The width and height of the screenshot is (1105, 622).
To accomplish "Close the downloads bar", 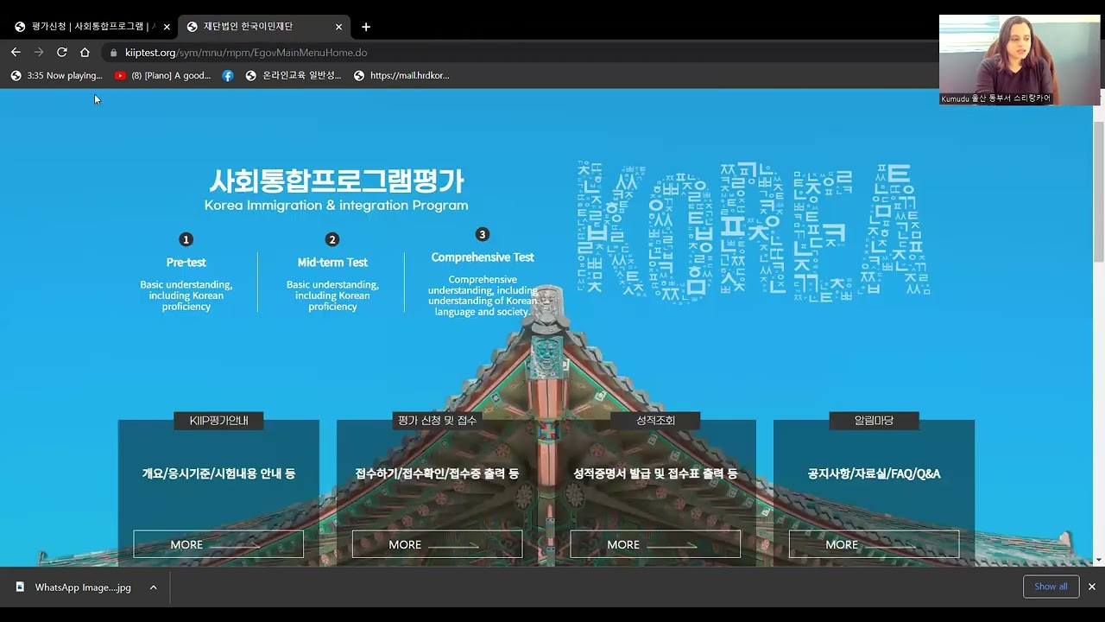I will tap(1091, 587).
